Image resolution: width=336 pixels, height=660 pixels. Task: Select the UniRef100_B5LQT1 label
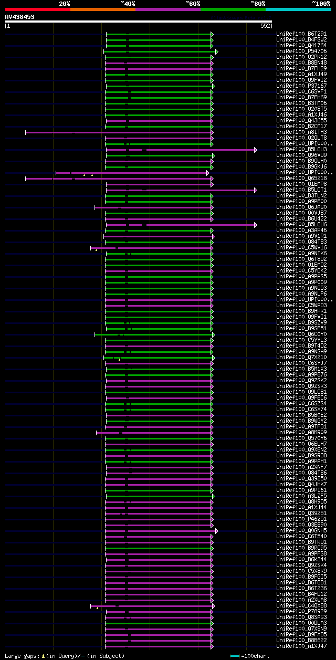(301, 190)
